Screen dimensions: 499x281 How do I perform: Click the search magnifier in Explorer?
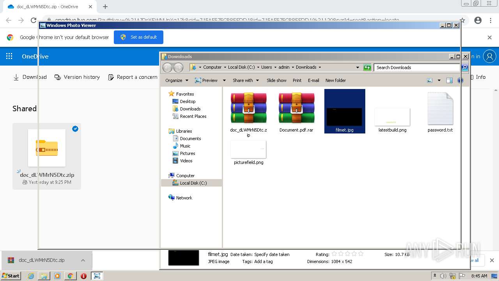(464, 68)
